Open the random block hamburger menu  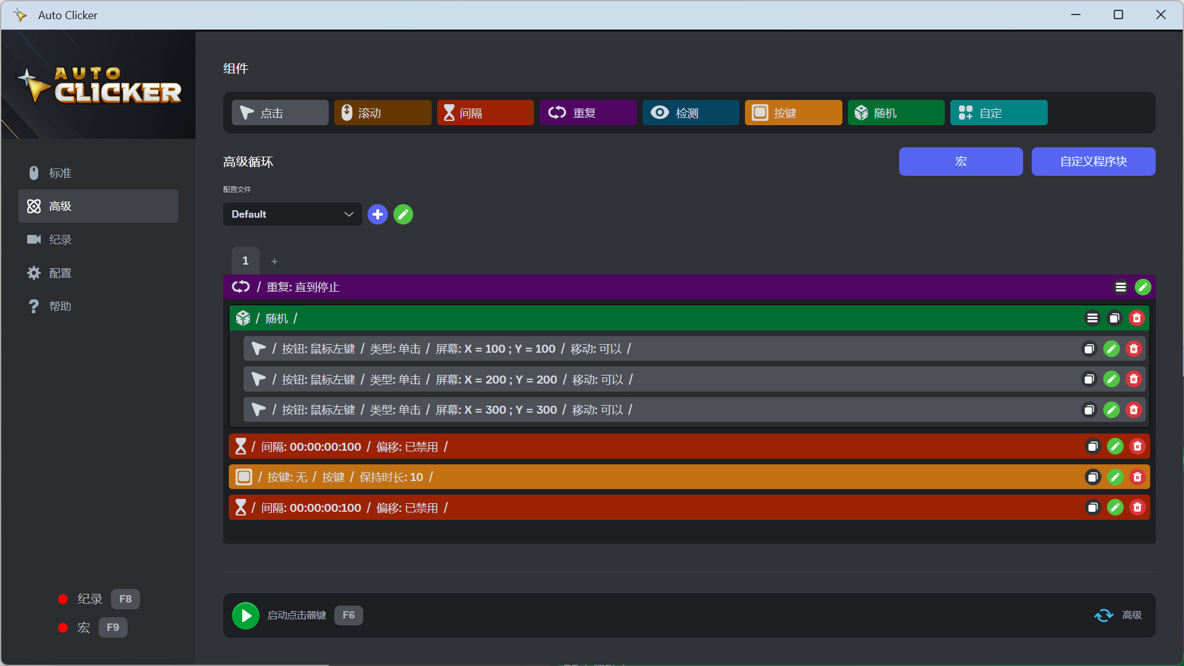coord(1092,318)
